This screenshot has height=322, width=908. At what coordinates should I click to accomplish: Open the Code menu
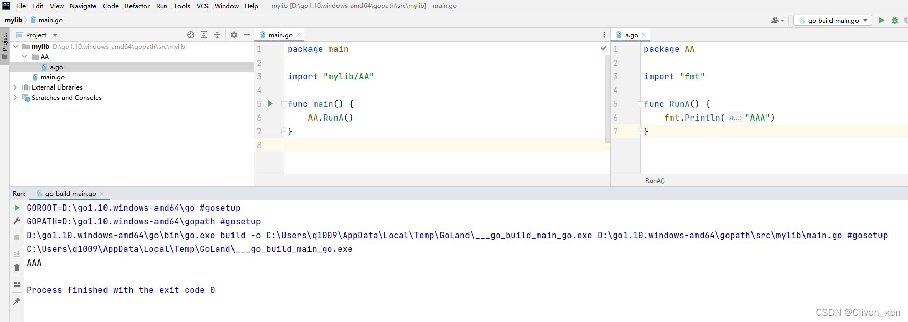[111, 6]
